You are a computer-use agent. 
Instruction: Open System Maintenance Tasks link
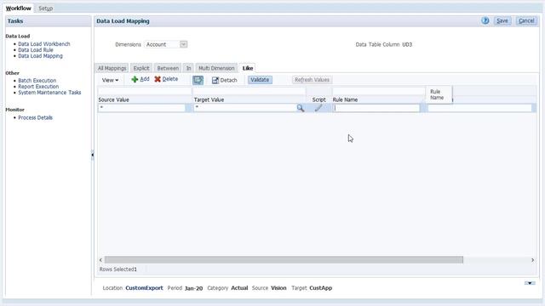pyautogui.click(x=49, y=93)
